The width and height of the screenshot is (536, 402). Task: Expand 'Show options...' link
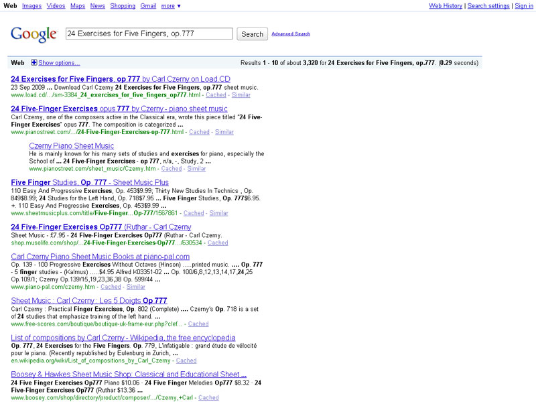point(59,63)
